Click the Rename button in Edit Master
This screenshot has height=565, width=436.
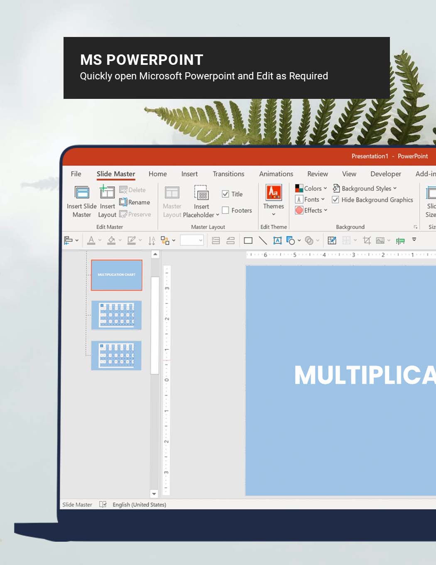click(135, 202)
